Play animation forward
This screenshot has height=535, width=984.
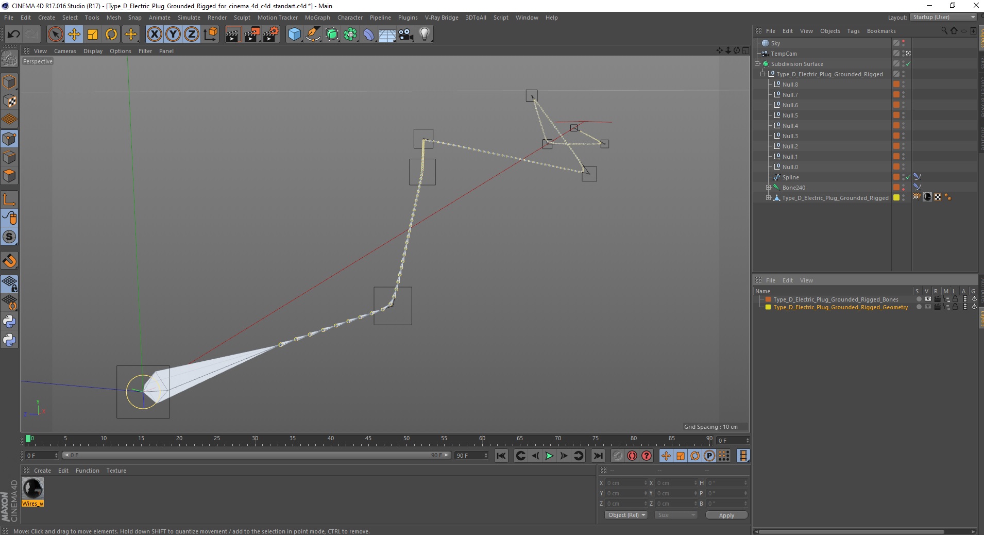[x=549, y=456]
